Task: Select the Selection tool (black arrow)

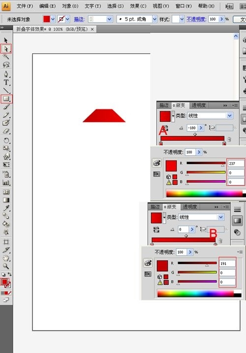Action: pos(6,40)
